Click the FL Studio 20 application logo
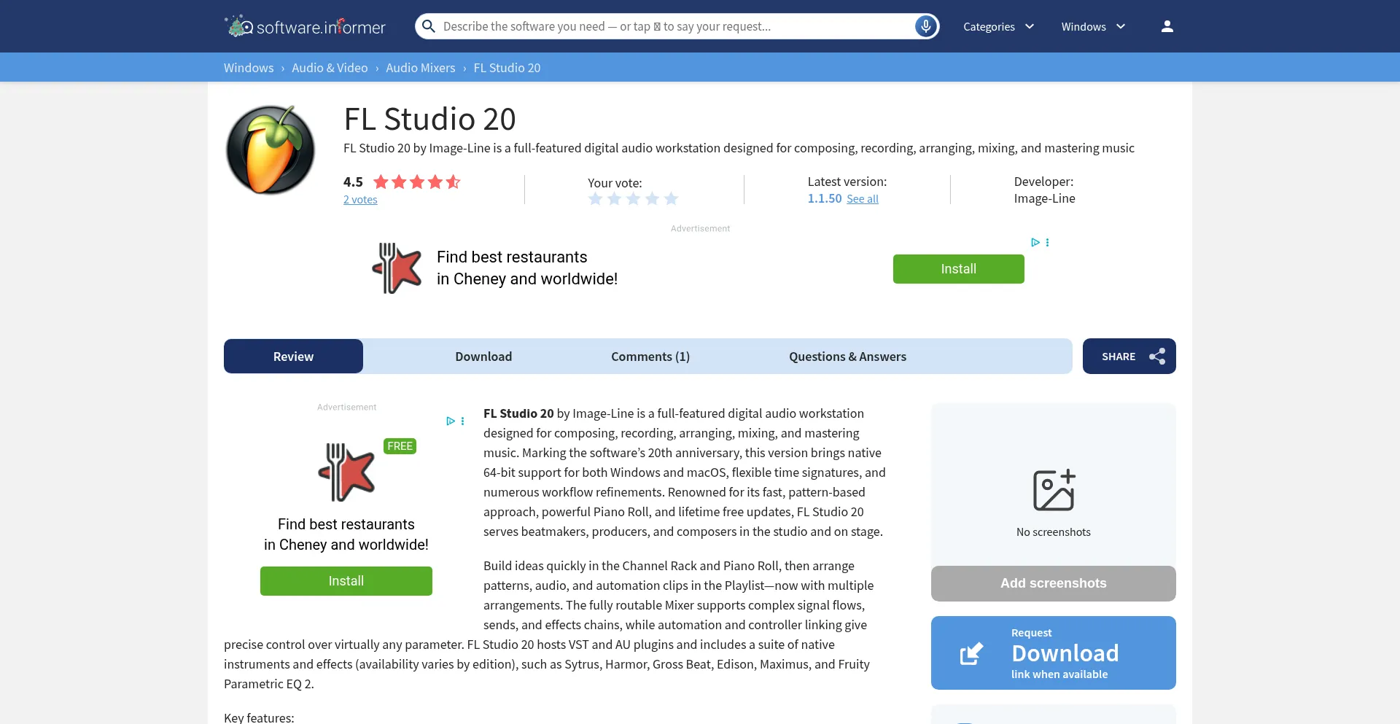The width and height of the screenshot is (1400, 724). point(269,149)
